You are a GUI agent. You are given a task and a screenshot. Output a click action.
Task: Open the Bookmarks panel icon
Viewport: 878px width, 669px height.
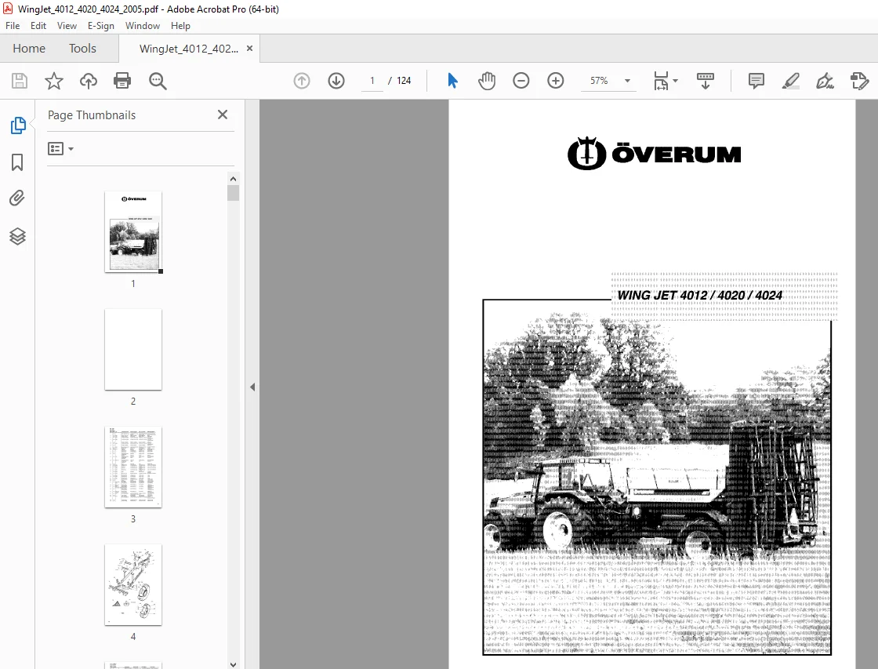coord(17,162)
